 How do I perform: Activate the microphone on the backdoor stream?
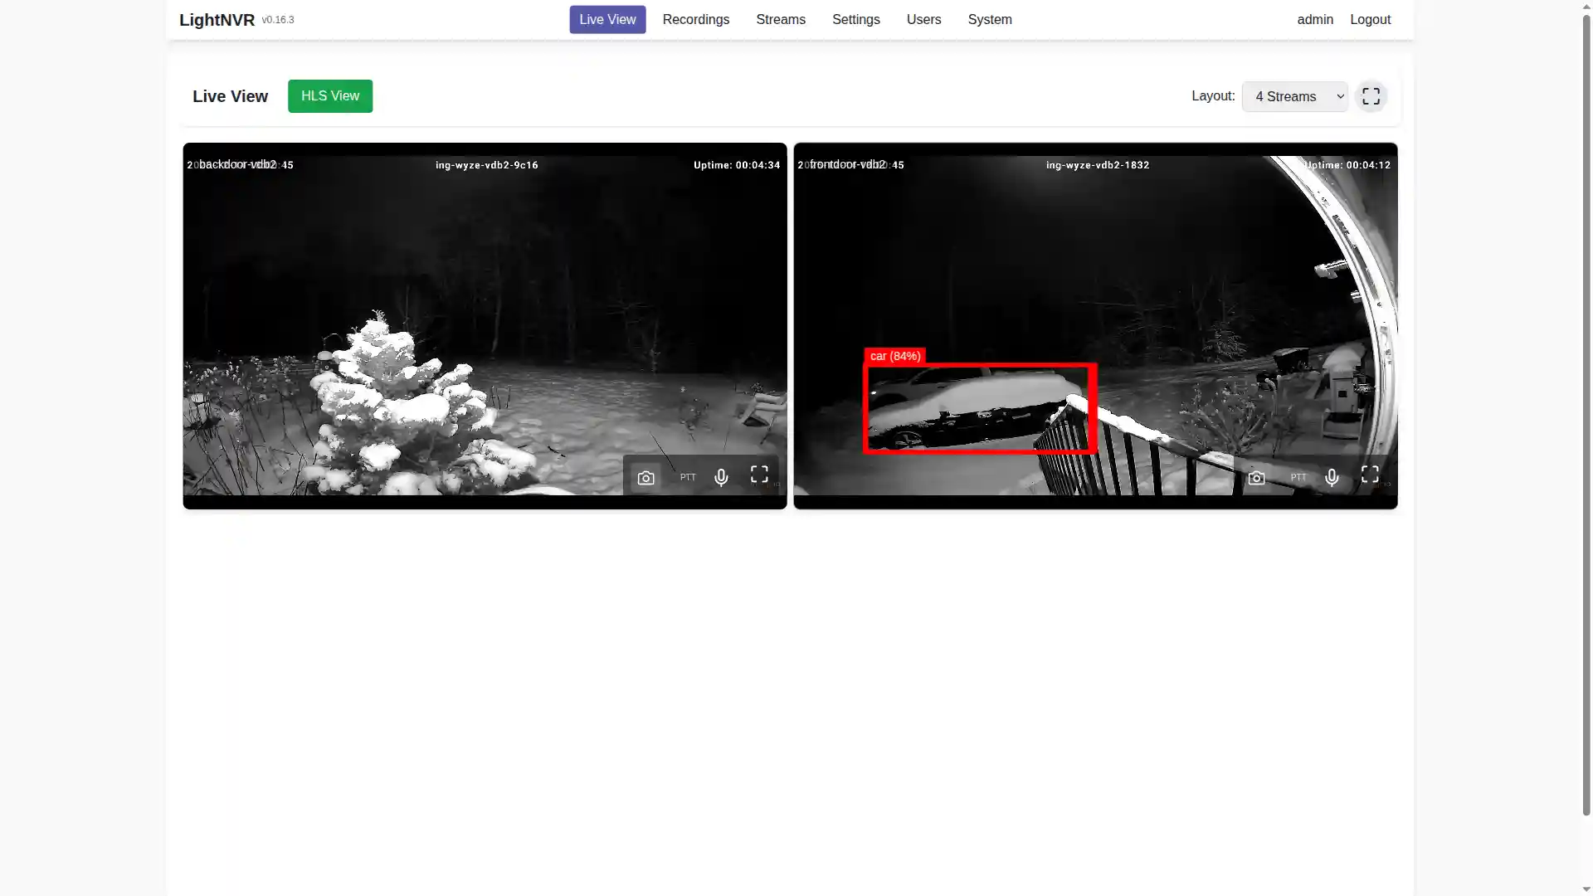pos(720,476)
